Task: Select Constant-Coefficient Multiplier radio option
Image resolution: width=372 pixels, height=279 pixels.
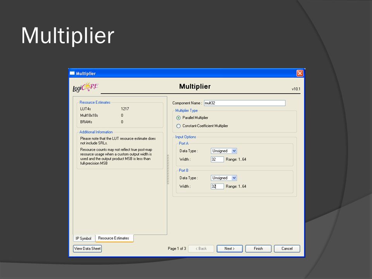Action: click(x=178, y=126)
